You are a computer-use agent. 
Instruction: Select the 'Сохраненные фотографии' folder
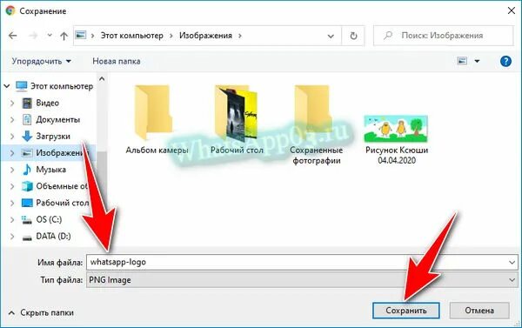coord(317,124)
